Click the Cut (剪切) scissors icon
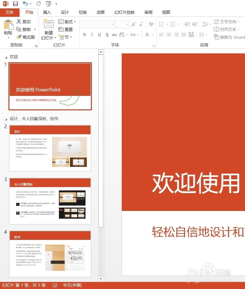The width and height of the screenshot is (245, 289). point(19,22)
